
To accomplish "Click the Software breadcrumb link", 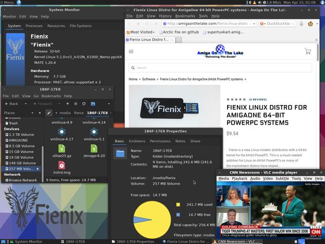I will [149, 79].
